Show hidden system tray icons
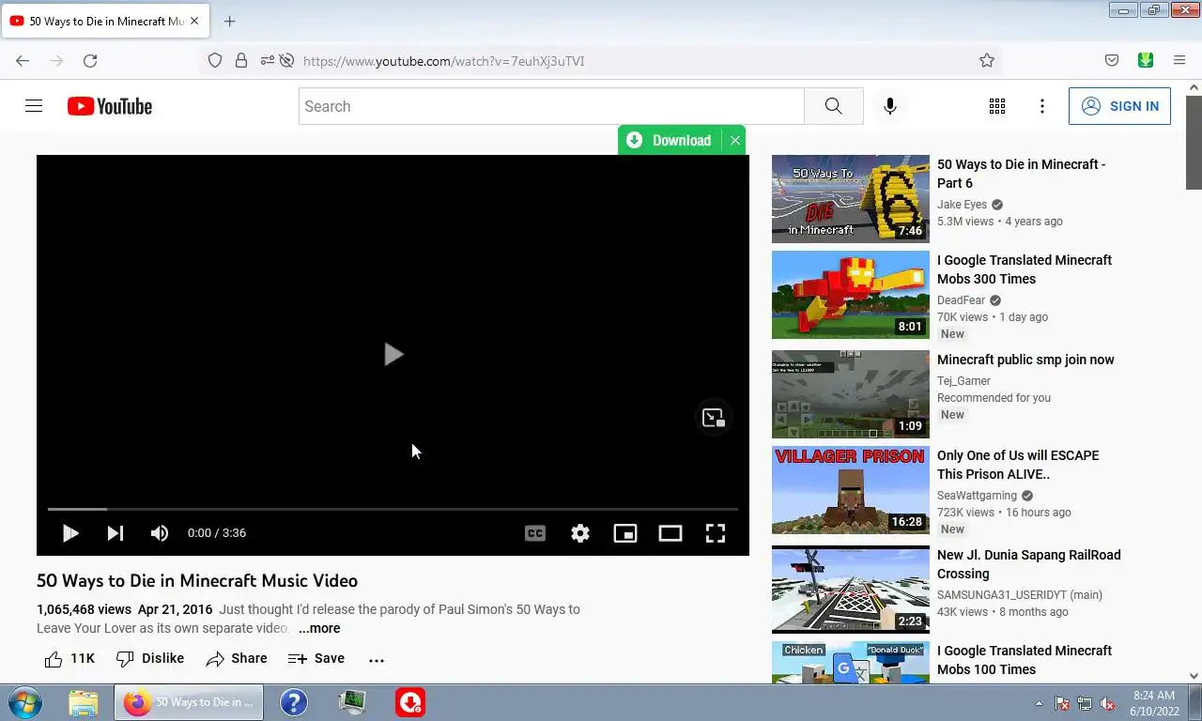This screenshot has height=721, width=1202. click(1039, 703)
